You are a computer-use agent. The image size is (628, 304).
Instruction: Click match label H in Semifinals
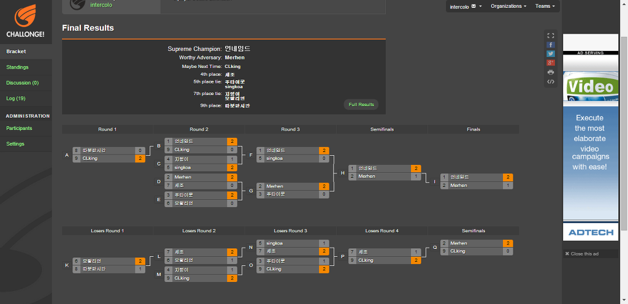point(343,173)
